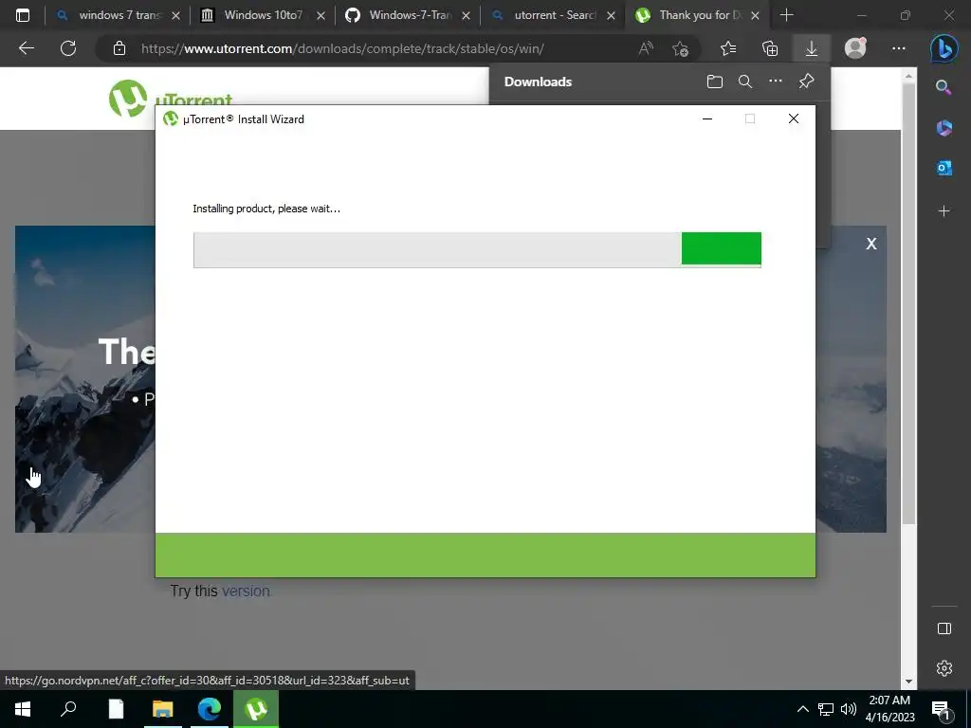This screenshot has width=971, height=728.
Task: Open the clock showing 2:07 AM
Action: (x=889, y=709)
